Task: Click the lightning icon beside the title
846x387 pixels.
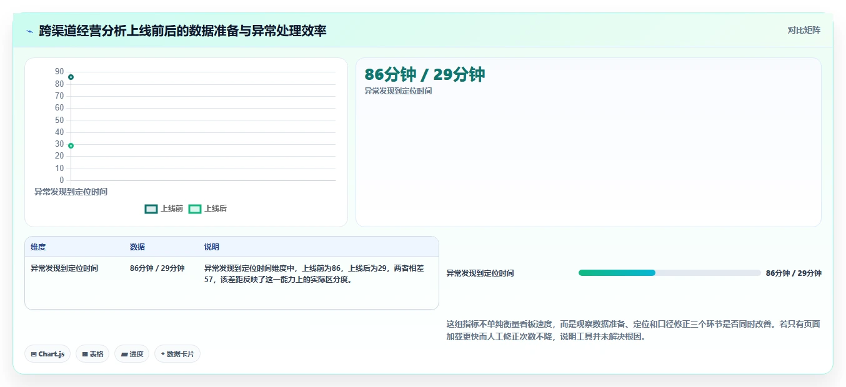Action: pyautogui.click(x=30, y=31)
